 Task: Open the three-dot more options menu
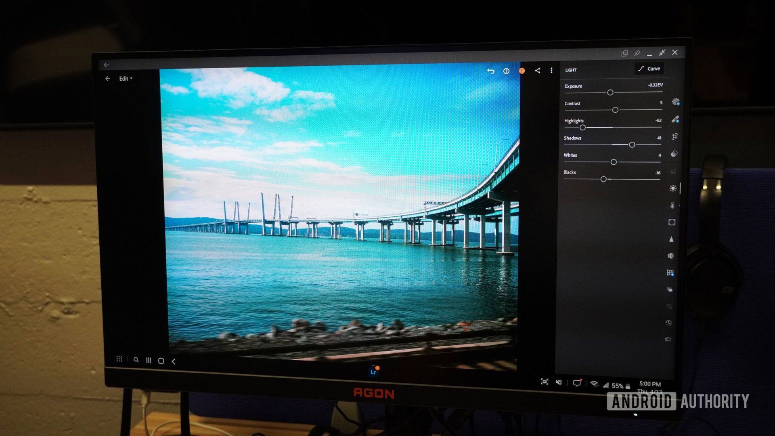(551, 70)
